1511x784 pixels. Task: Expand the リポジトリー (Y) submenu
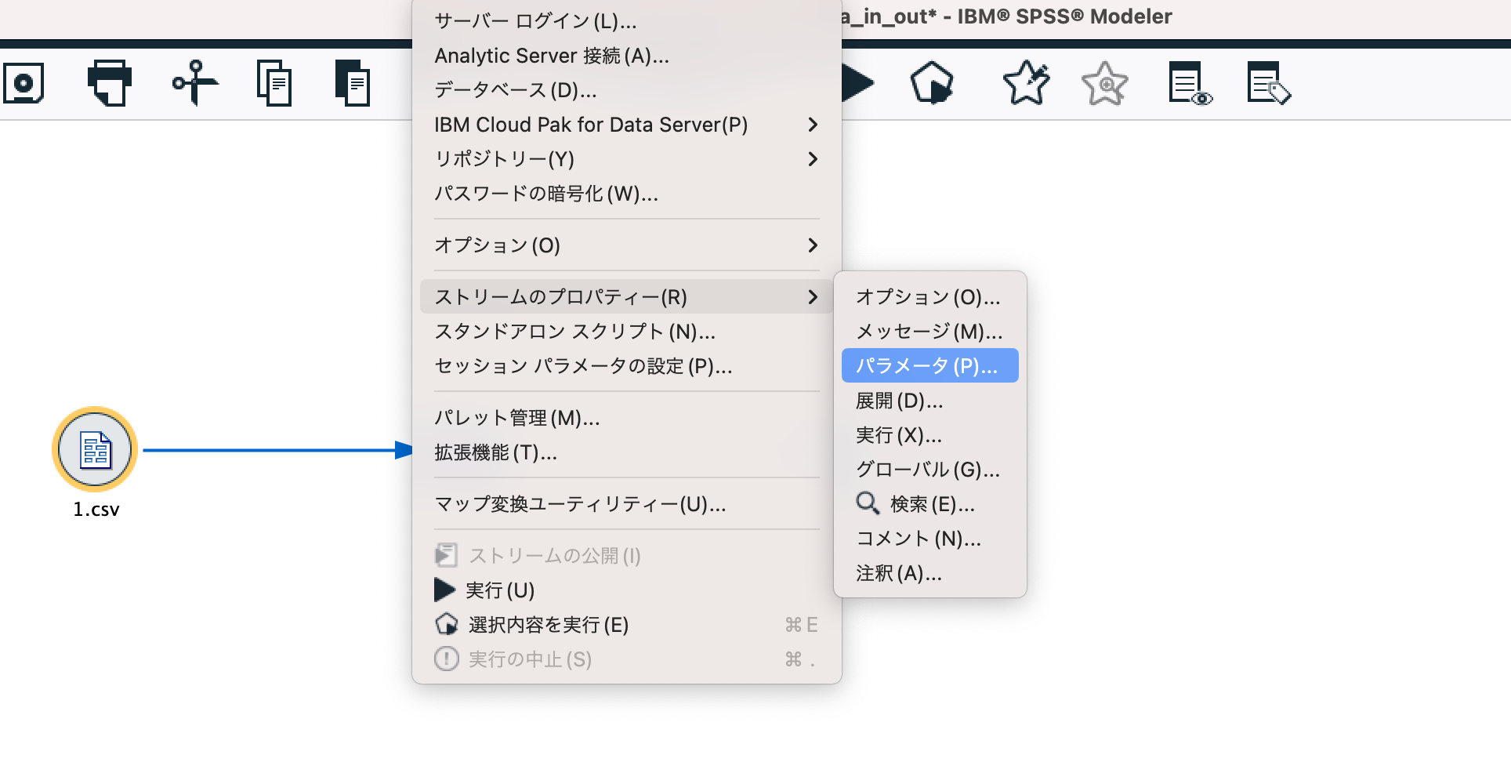505,159
